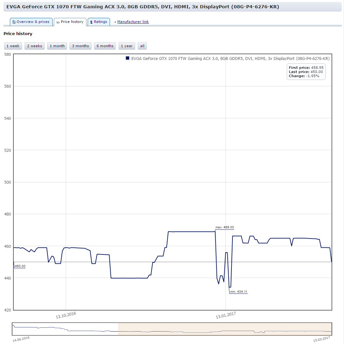The width and height of the screenshot is (344, 344).
Task: Click the 450.00 price marker label
Action: point(20,266)
